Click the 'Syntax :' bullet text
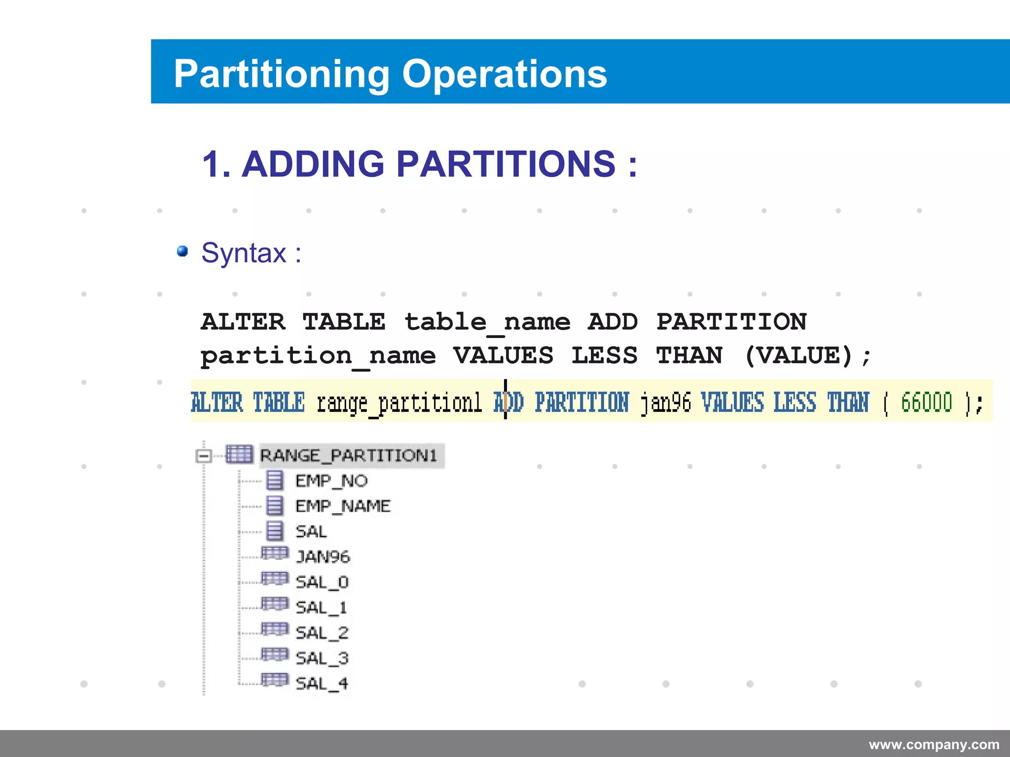The width and height of the screenshot is (1010, 757). click(x=251, y=253)
